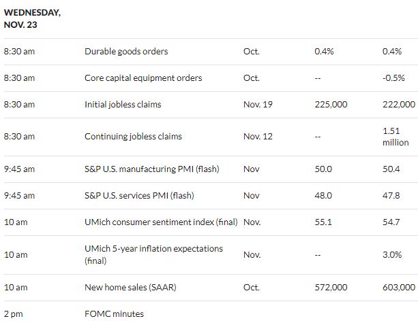The image size is (418, 323).
Task: Select the Wednesday, Nov. 23 heading
Action: click(x=32, y=18)
